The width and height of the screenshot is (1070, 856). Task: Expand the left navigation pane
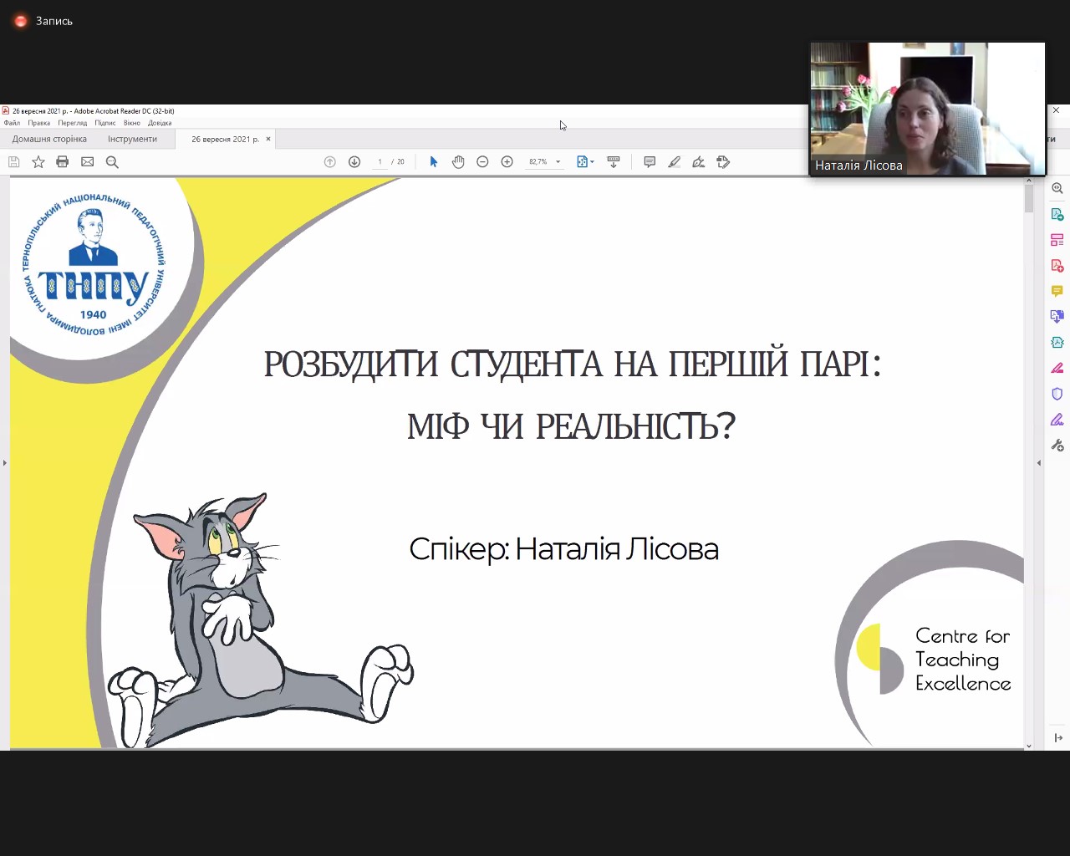(4, 462)
